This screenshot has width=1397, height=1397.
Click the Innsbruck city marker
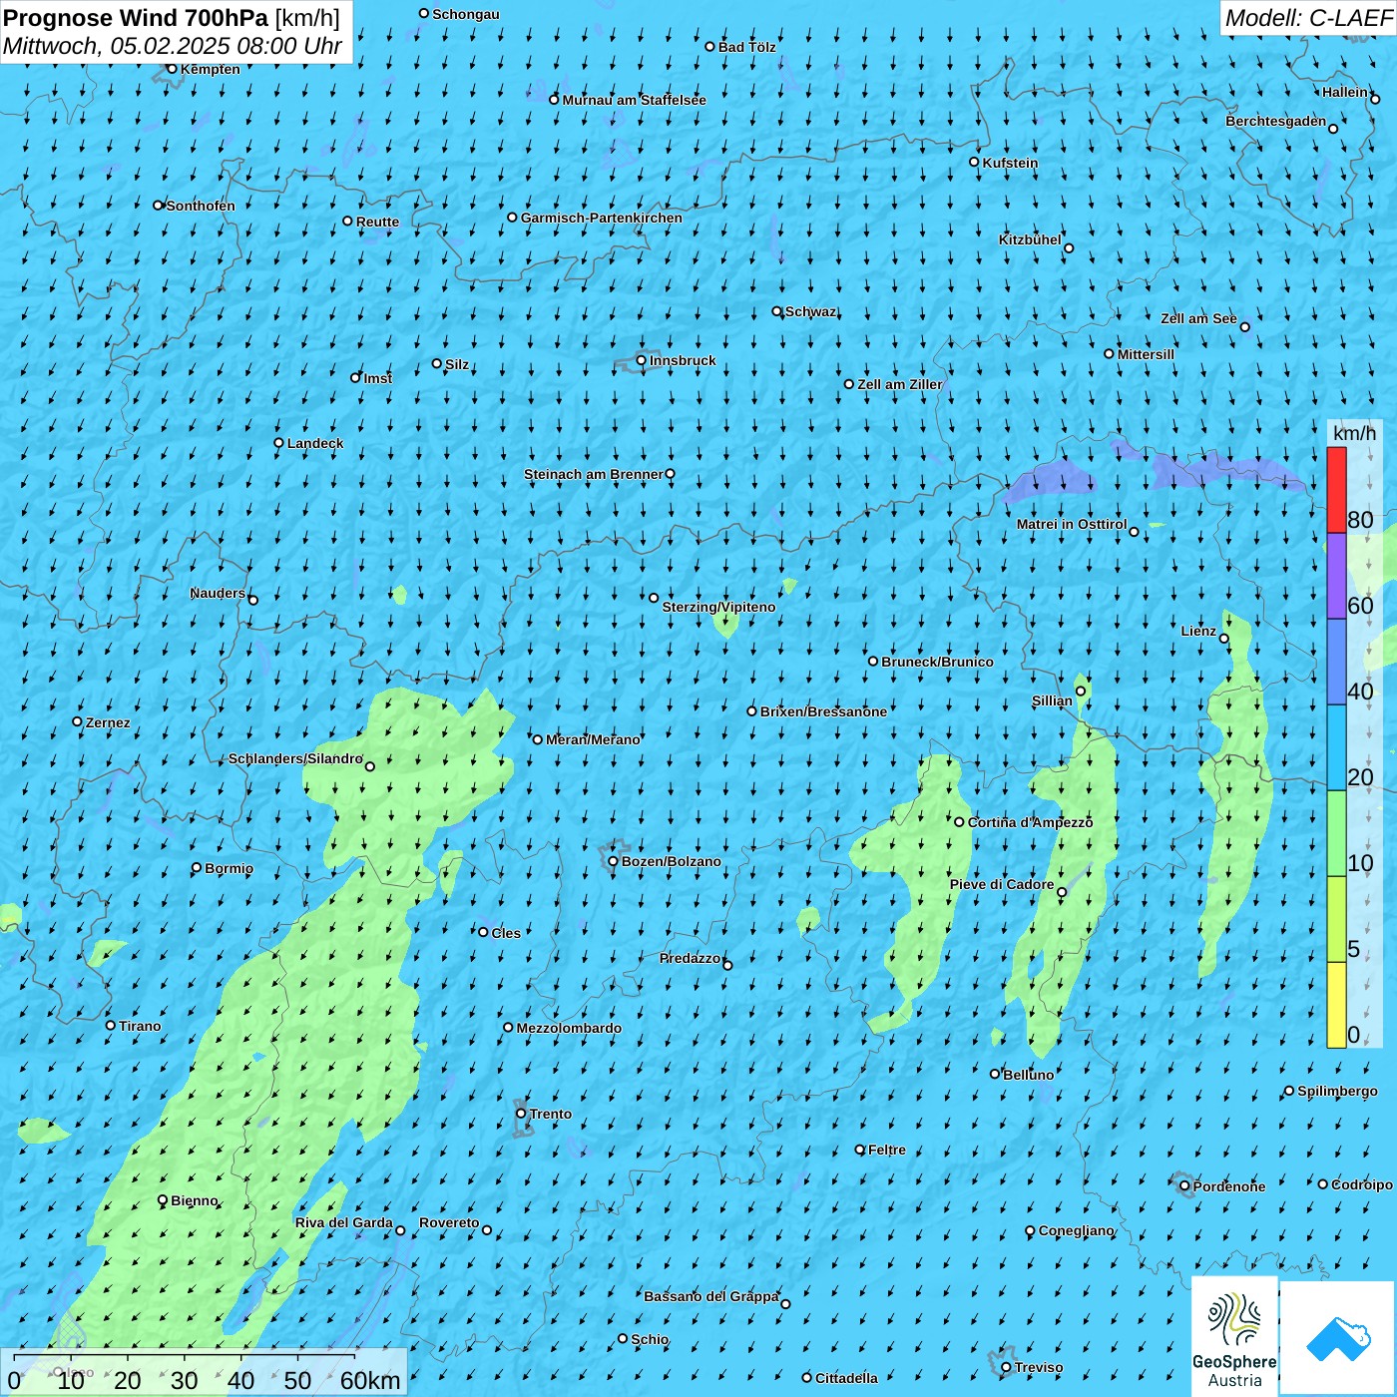(x=642, y=360)
